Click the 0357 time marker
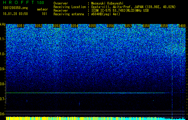188x120 pixels. coord(128,26)
